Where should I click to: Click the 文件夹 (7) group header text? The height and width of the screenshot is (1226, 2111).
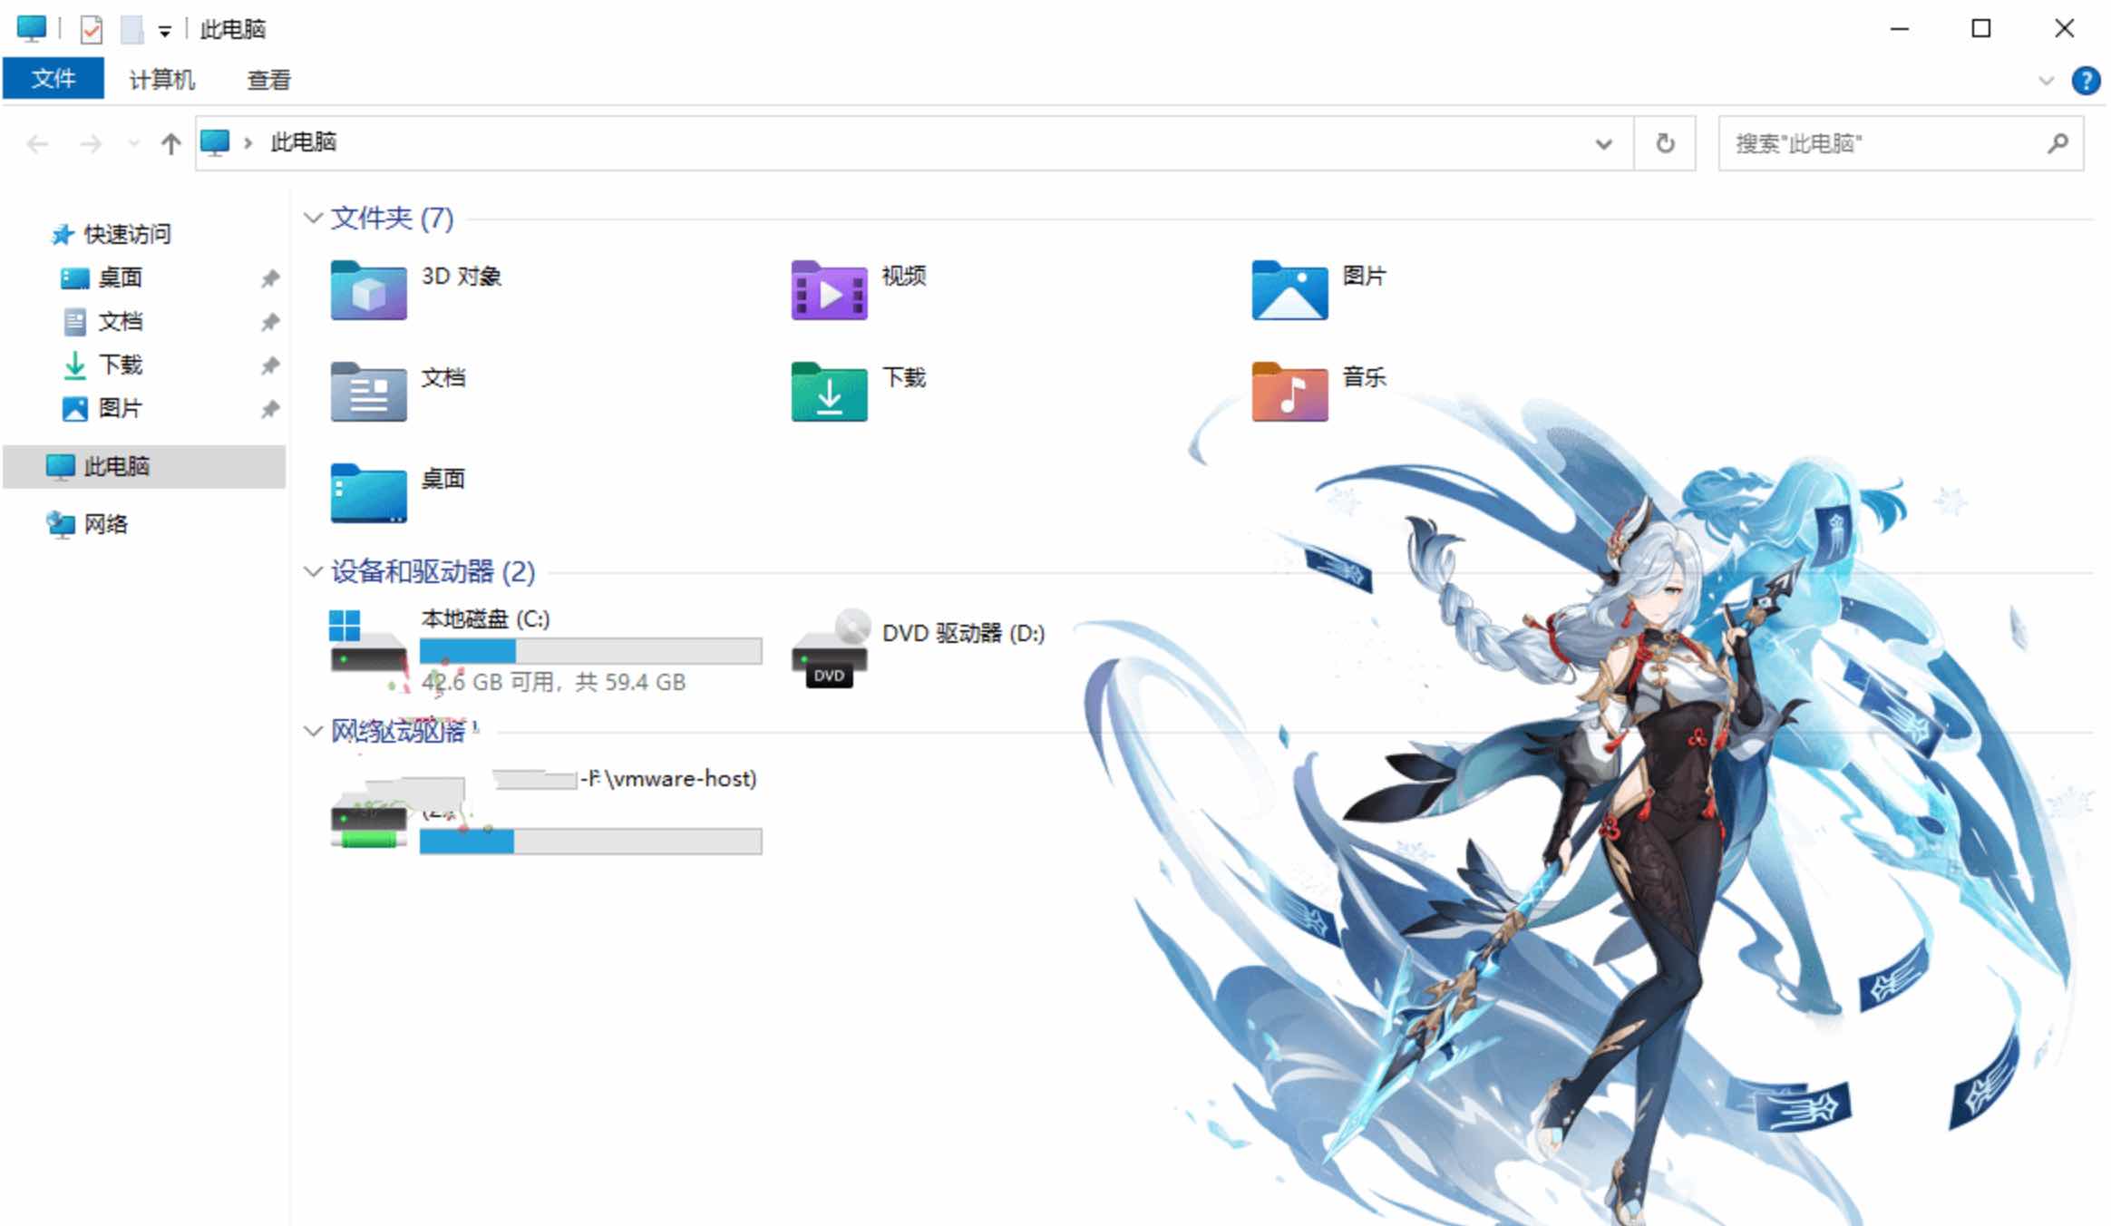click(x=392, y=218)
